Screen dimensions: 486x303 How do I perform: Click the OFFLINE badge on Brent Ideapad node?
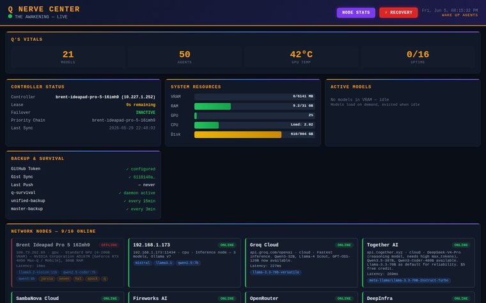coord(109,245)
